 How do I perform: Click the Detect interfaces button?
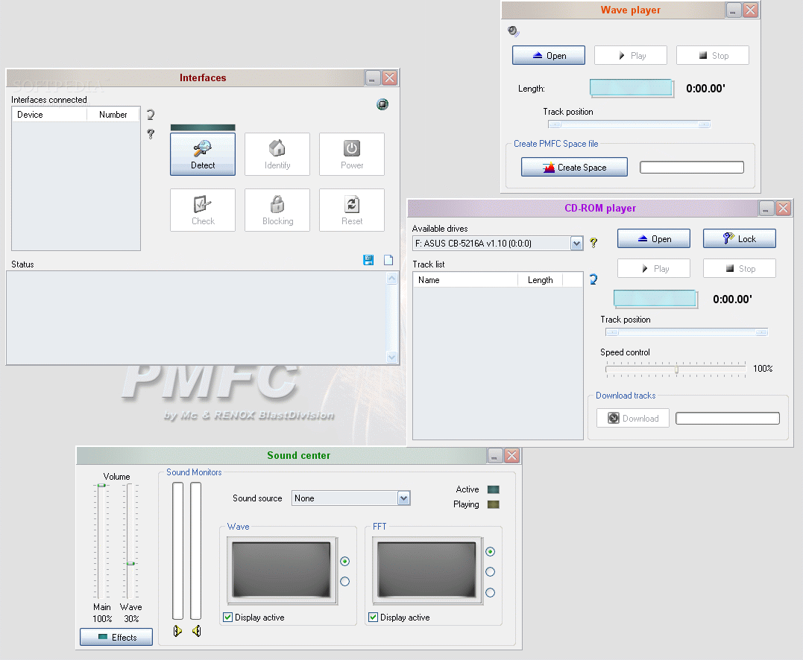203,154
